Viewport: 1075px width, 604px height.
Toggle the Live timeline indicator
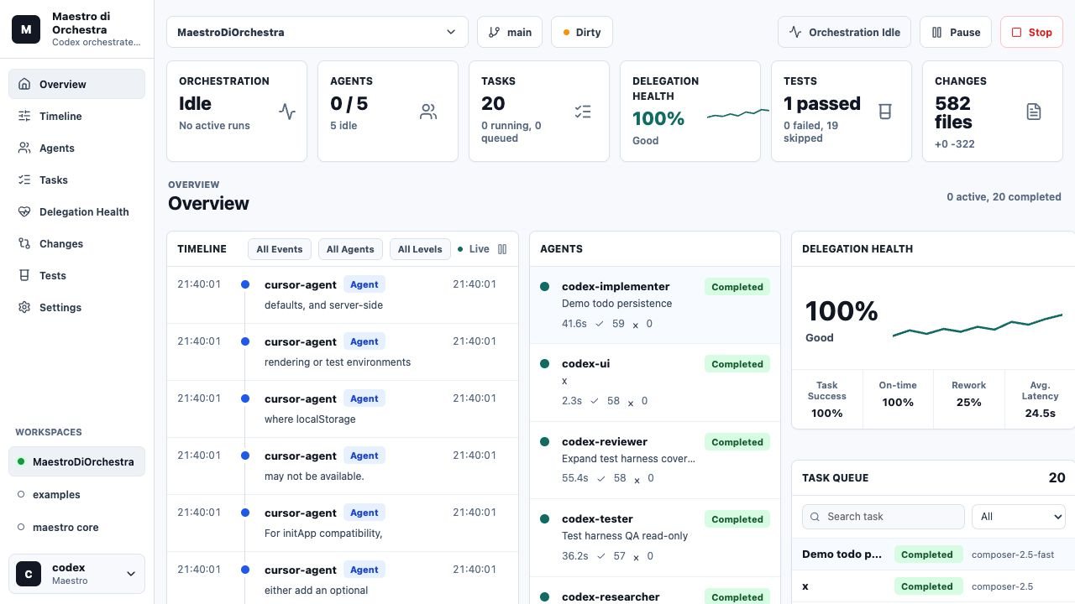473,249
